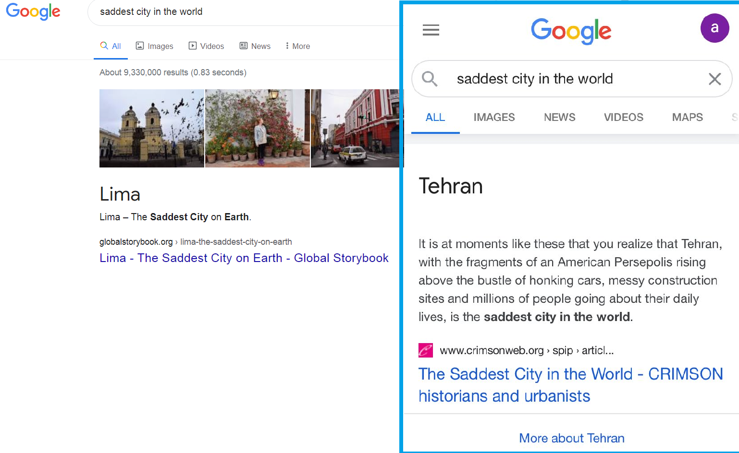Click the globalstorybook.org URL breadcrumb
The width and height of the screenshot is (739, 453).
tap(196, 242)
